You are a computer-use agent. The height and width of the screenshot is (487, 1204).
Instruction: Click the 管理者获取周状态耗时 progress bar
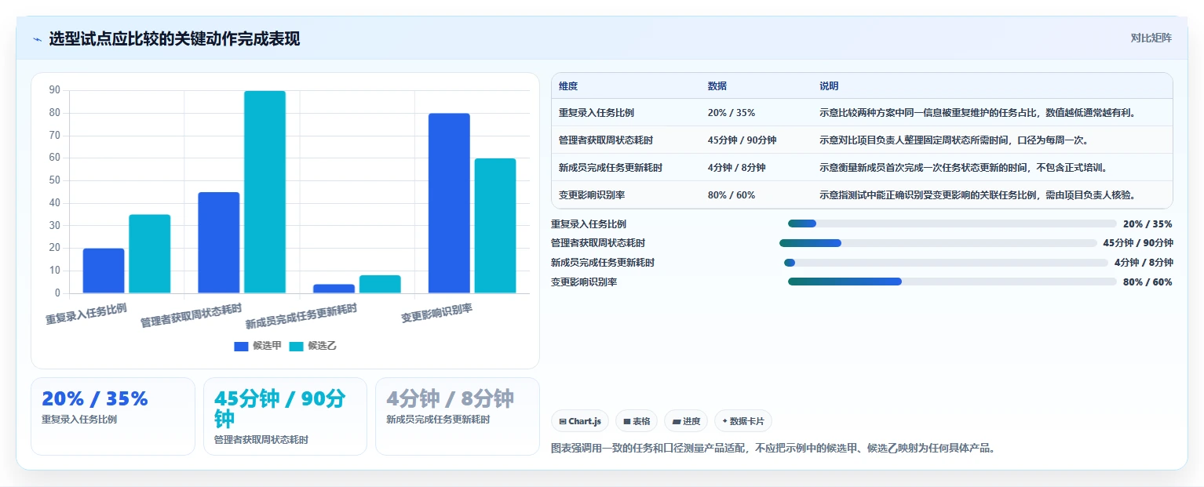[938, 243]
